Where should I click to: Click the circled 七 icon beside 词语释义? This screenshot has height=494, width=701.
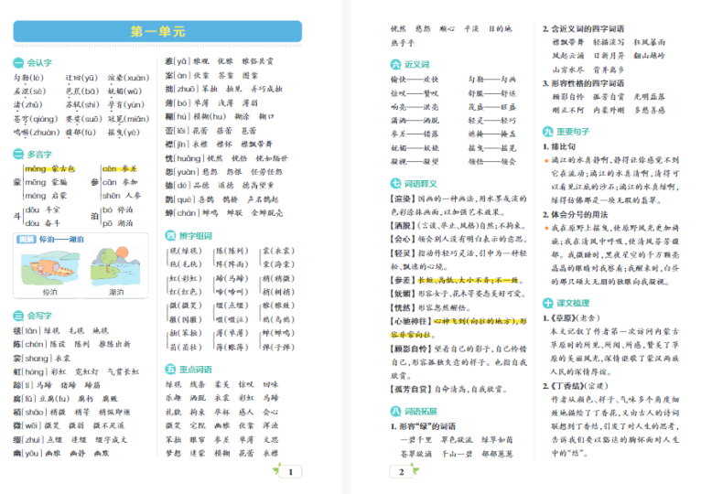coord(395,182)
